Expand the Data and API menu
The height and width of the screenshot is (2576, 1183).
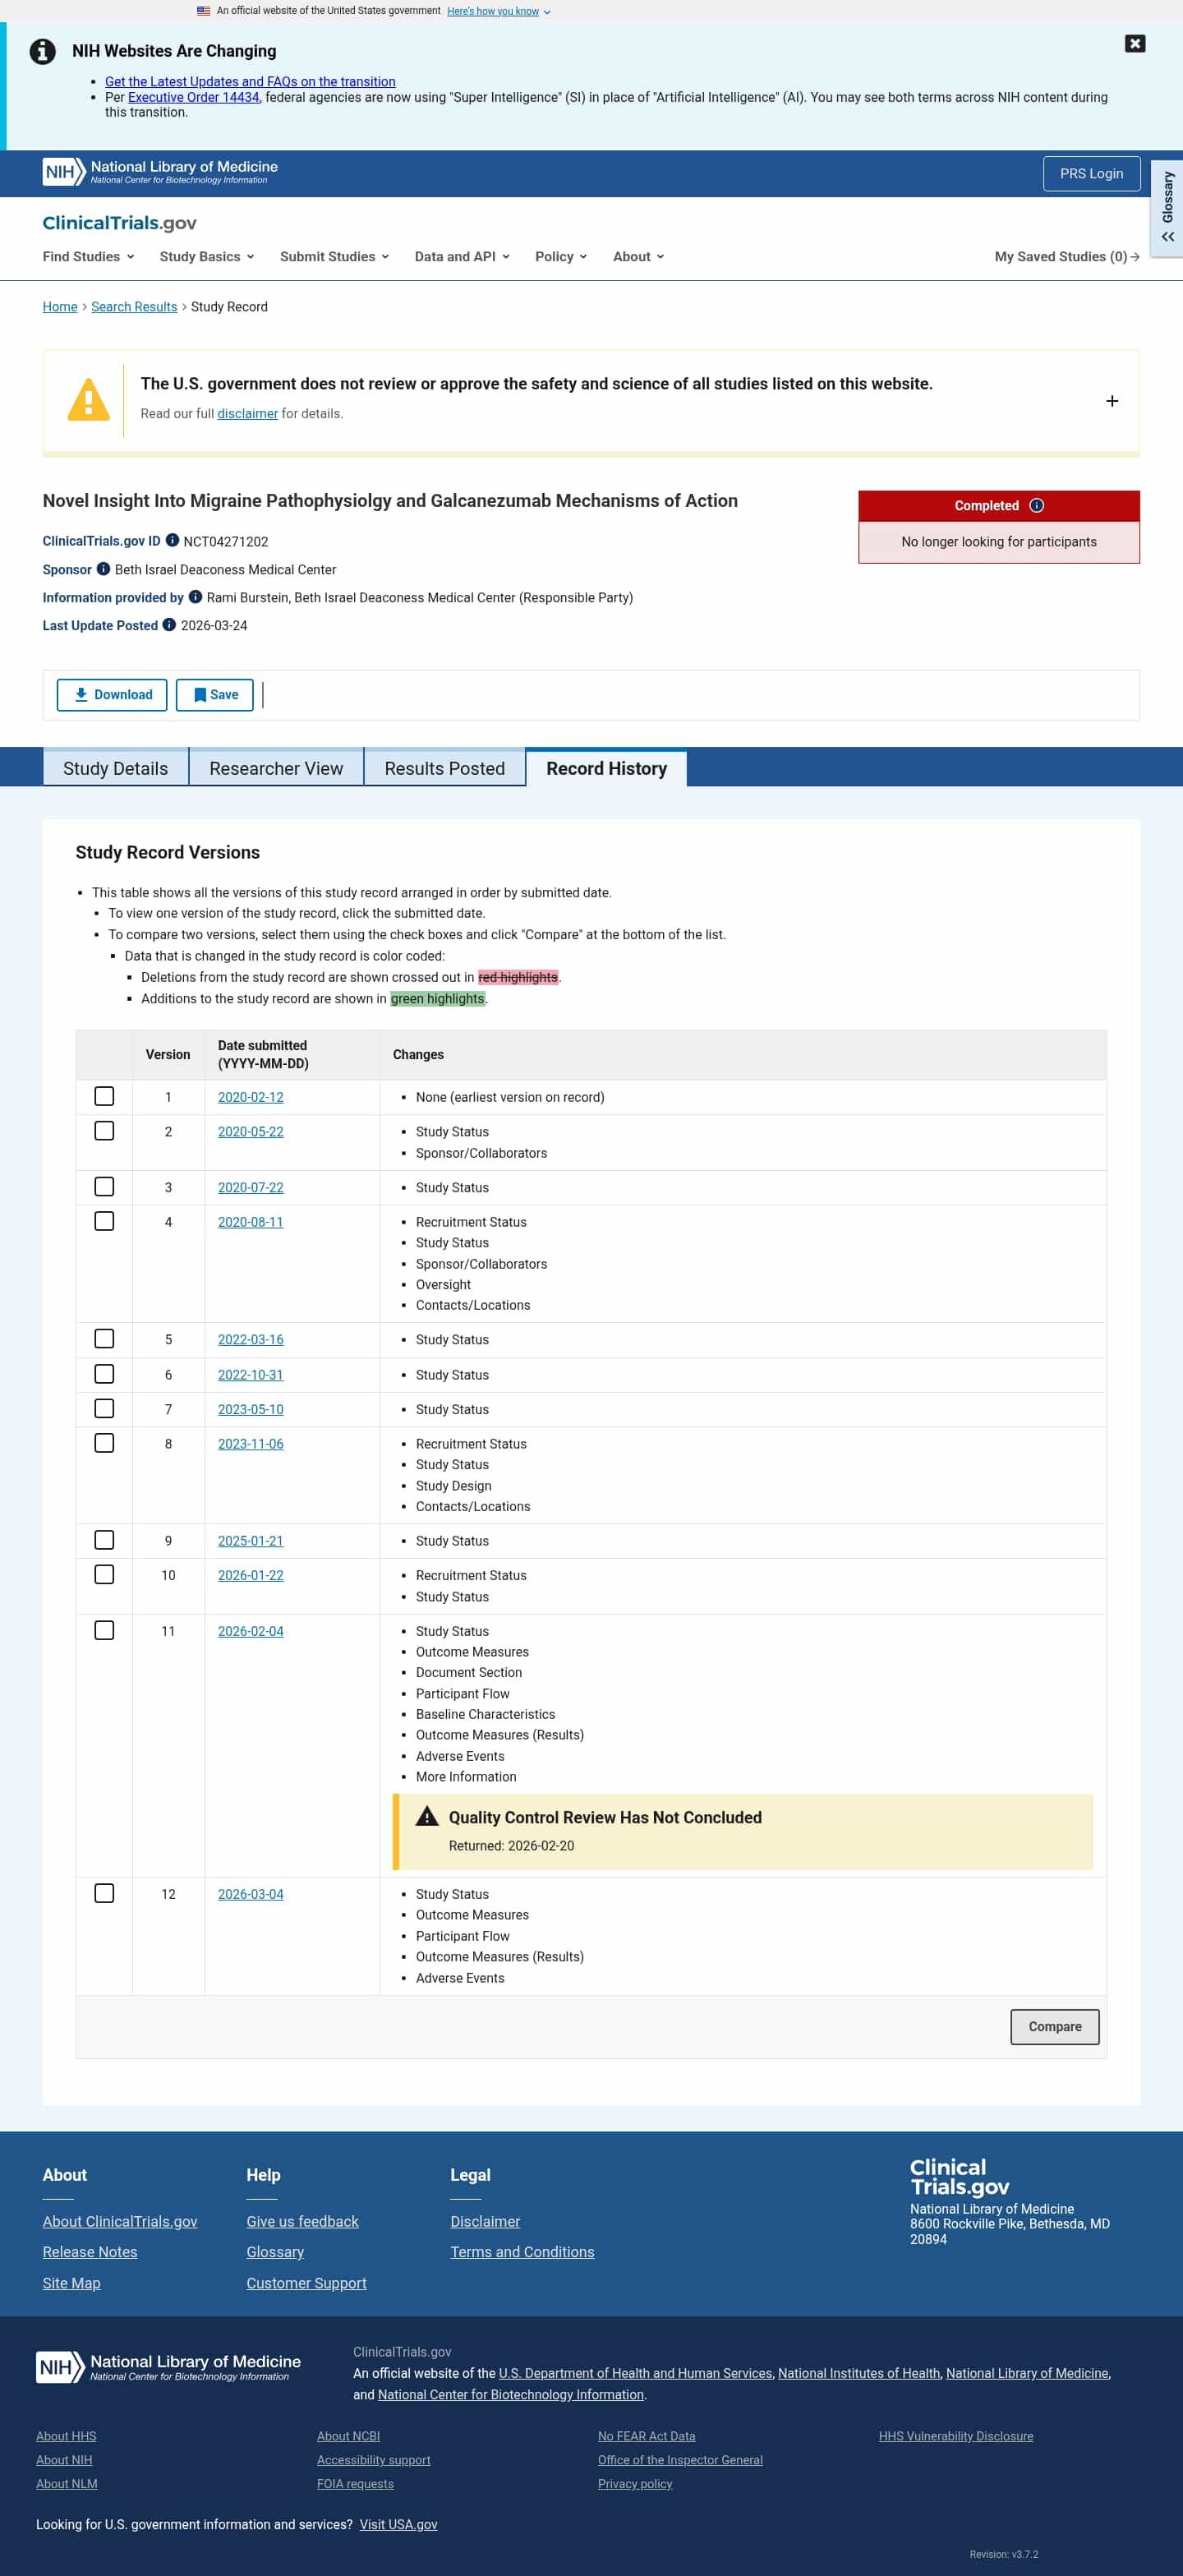[462, 257]
